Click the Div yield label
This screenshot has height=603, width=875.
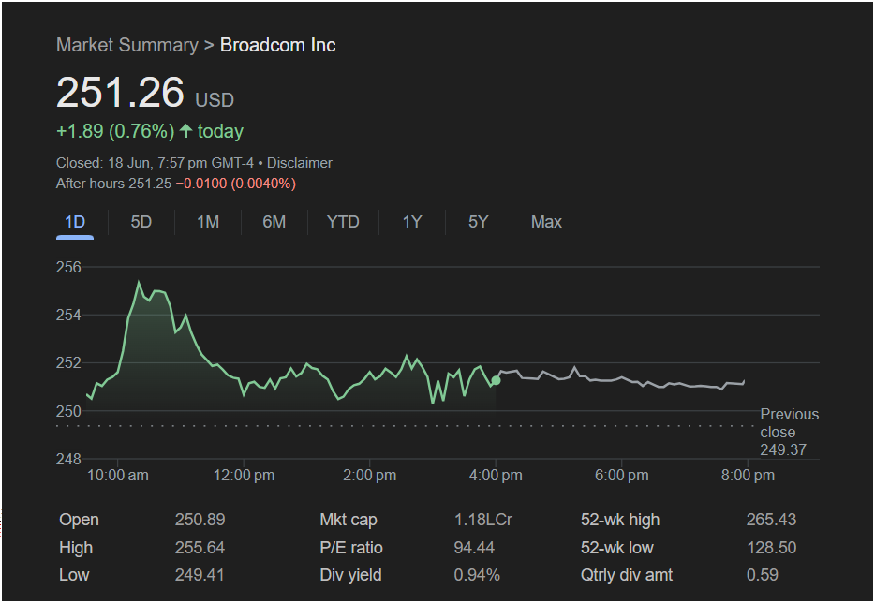point(350,575)
